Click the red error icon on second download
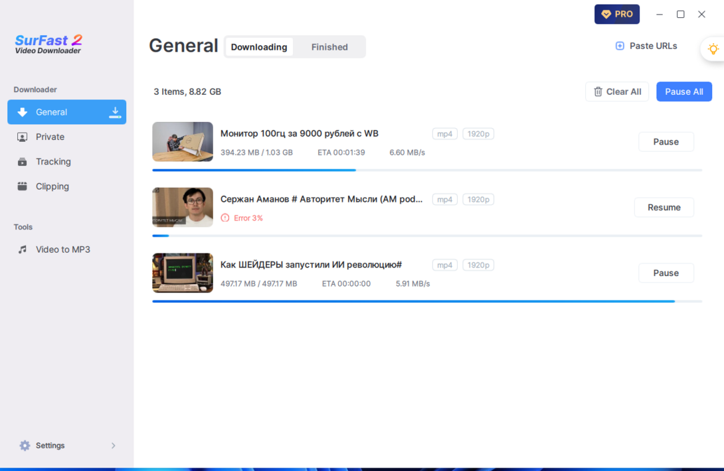The height and width of the screenshot is (471, 724). pyautogui.click(x=225, y=218)
